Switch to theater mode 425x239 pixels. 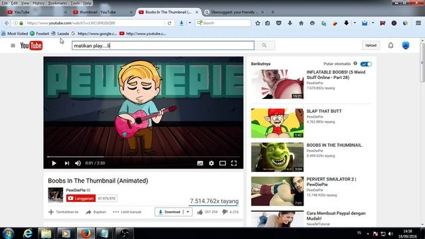[x=222, y=163]
